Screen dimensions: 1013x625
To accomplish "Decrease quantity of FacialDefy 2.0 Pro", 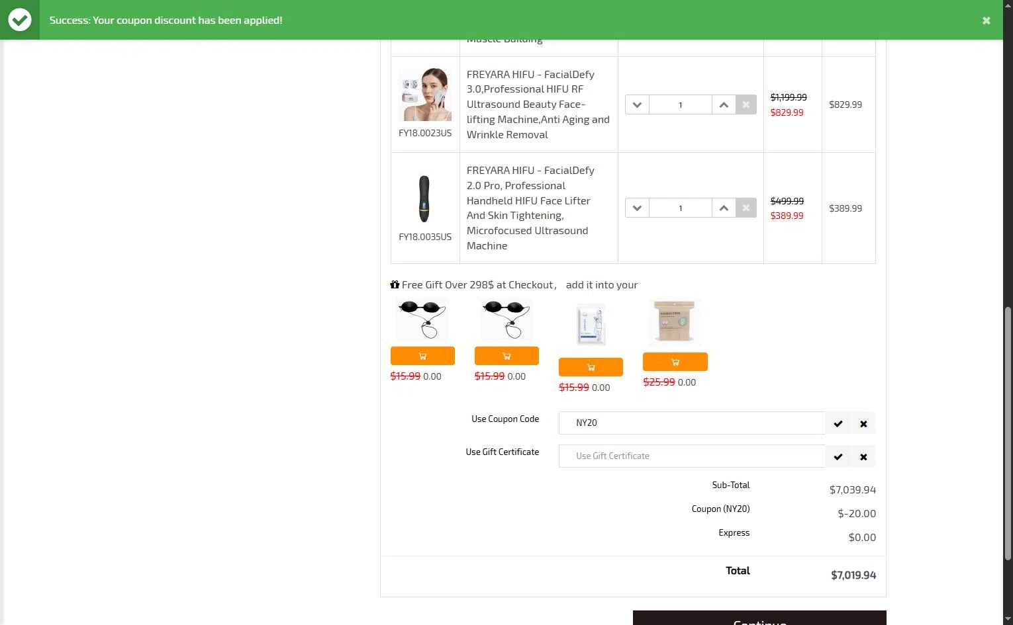I will tap(637, 208).
